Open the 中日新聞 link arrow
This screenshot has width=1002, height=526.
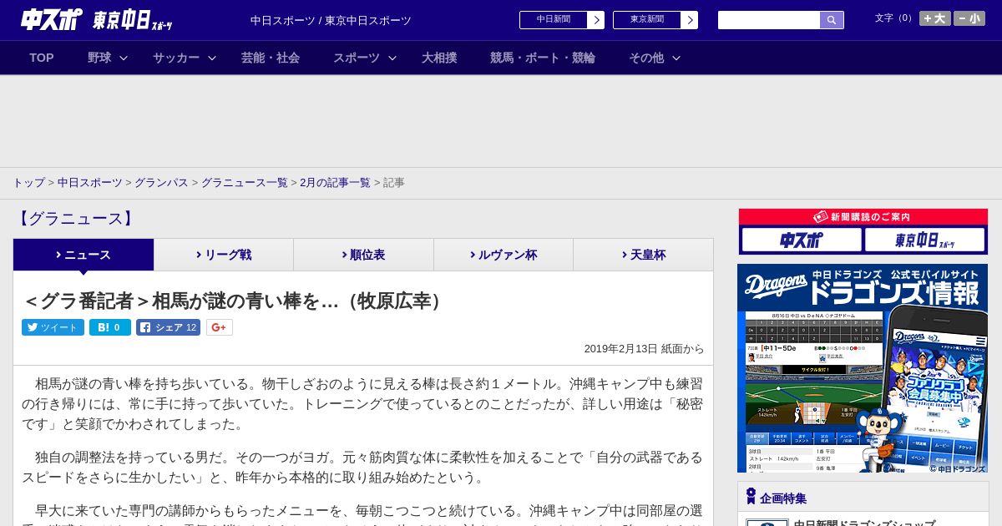tap(595, 20)
